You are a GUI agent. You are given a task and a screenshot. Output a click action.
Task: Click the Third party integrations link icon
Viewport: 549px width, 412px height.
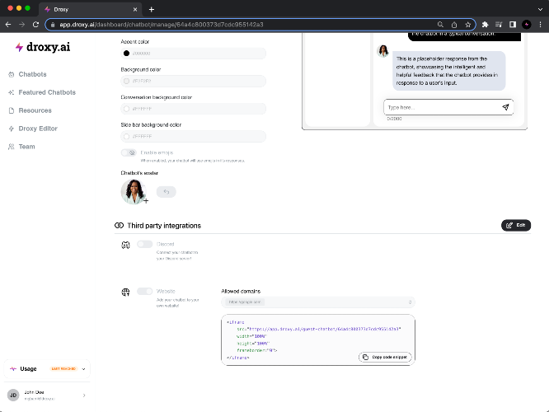coord(119,226)
